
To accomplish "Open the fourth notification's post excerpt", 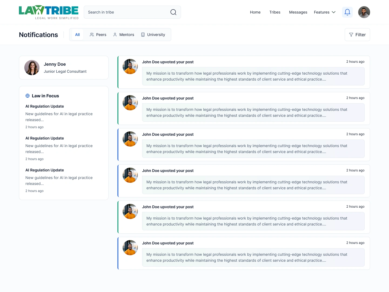I will pyautogui.click(x=253, y=185).
